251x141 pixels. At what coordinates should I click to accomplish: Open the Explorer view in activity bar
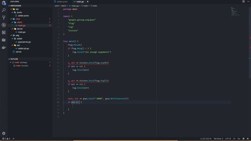(4, 3)
